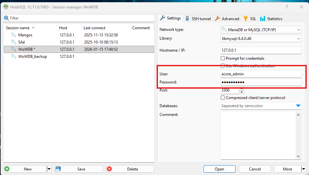Open the Network type dropdown

pos(298,30)
